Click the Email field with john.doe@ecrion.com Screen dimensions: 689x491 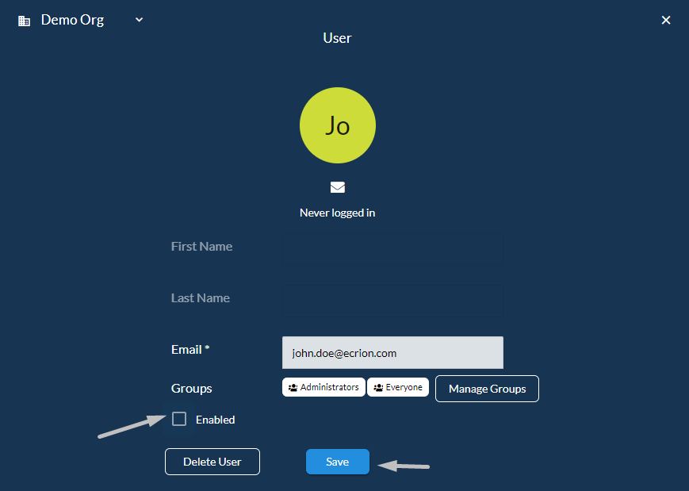coord(392,352)
